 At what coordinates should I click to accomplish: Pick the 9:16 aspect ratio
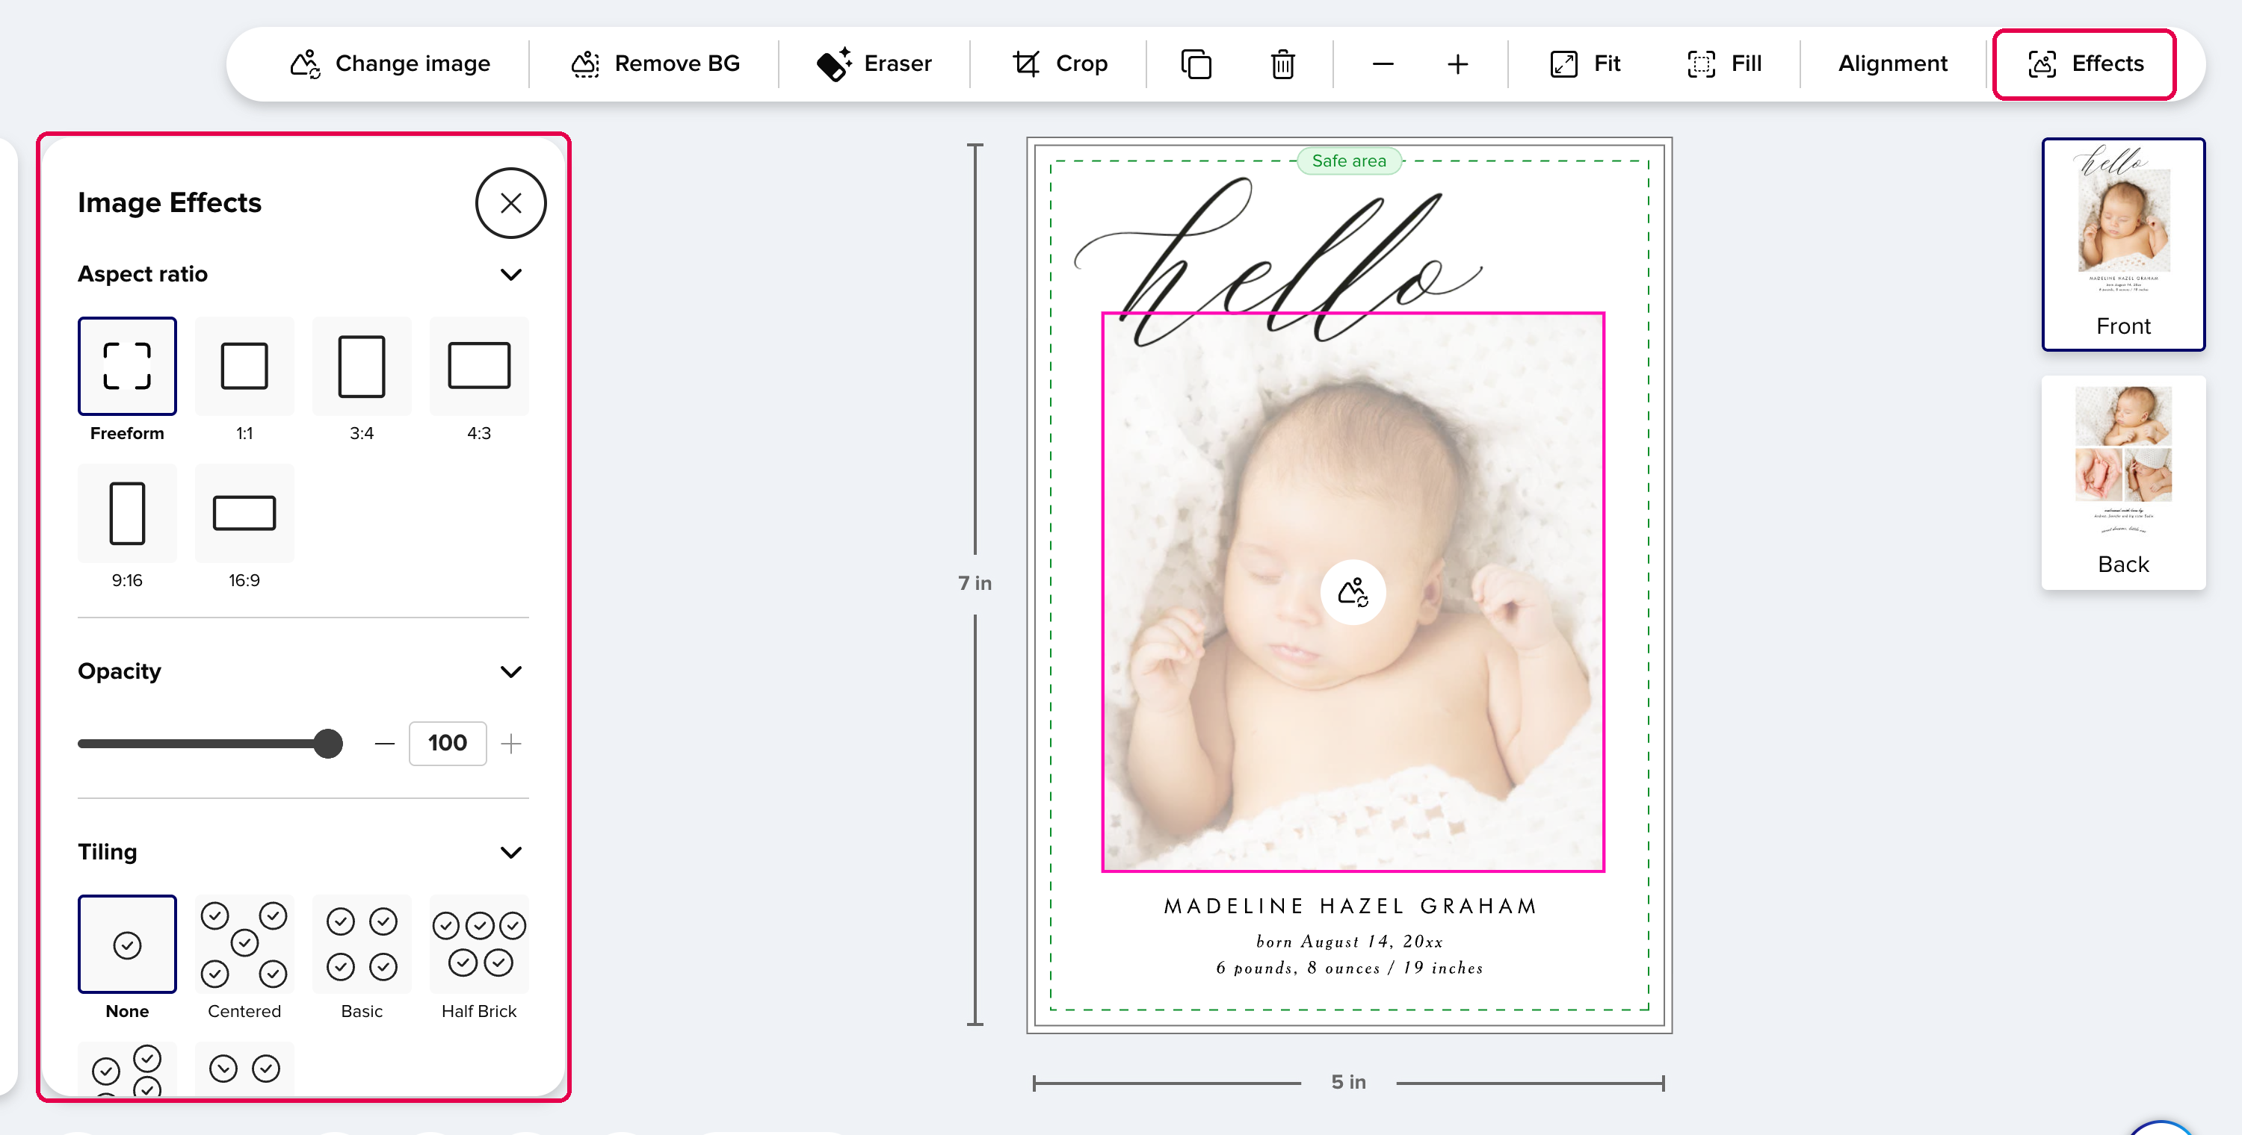[127, 513]
